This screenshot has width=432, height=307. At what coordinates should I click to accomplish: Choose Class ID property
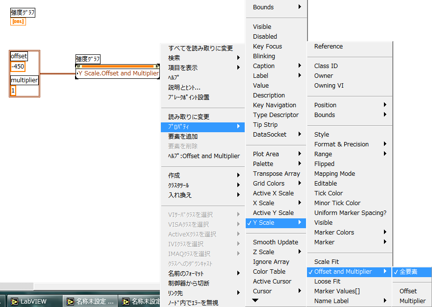tap(349, 66)
